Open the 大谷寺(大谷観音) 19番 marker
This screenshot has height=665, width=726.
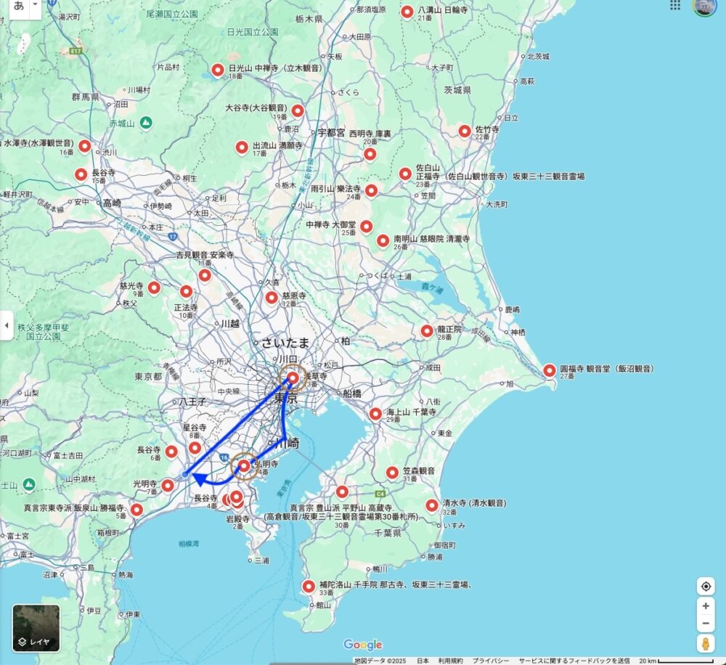[x=297, y=110]
